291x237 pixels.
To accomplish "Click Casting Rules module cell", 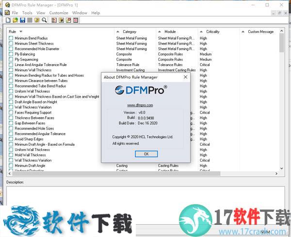I will (168, 166).
